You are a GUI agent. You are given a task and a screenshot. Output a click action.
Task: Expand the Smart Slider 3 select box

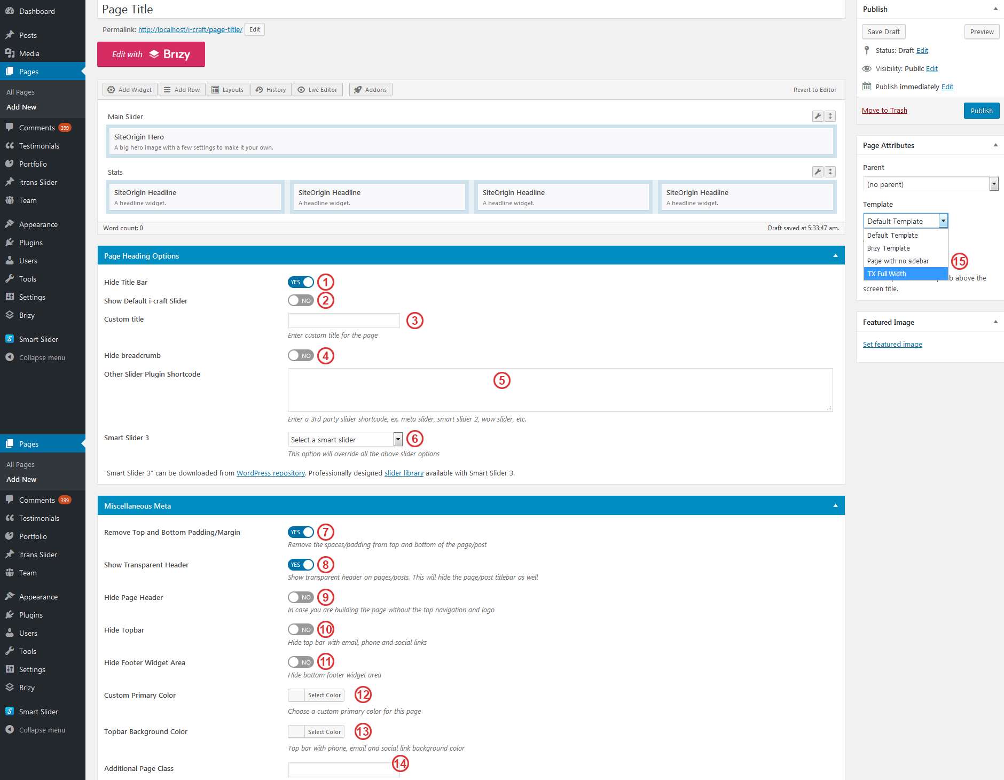pyautogui.click(x=345, y=440)
